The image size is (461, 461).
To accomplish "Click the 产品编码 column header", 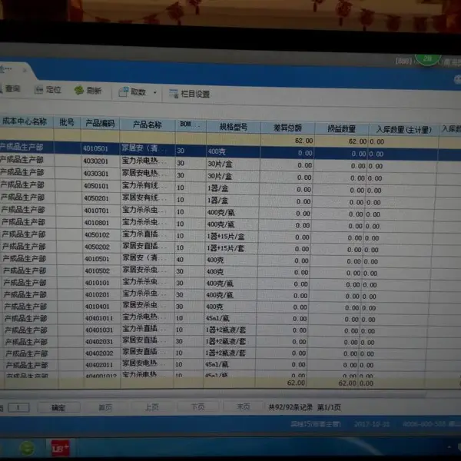I will point(100,124).
